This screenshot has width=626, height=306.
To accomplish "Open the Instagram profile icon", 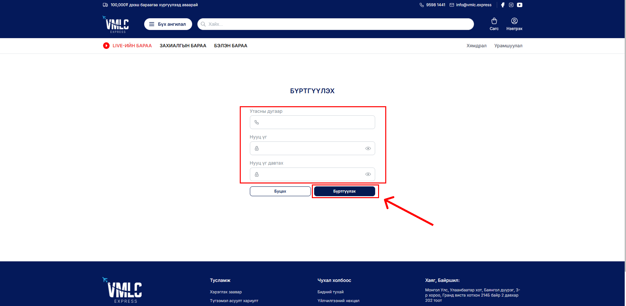I will click(x=511, y=5).
